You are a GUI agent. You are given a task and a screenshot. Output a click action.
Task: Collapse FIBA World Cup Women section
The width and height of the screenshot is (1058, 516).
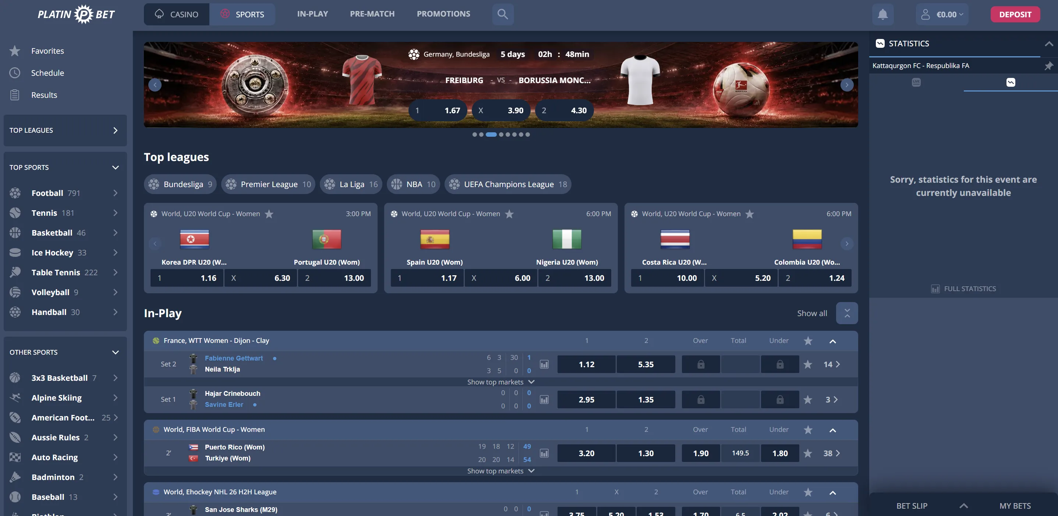click(832, 430)
